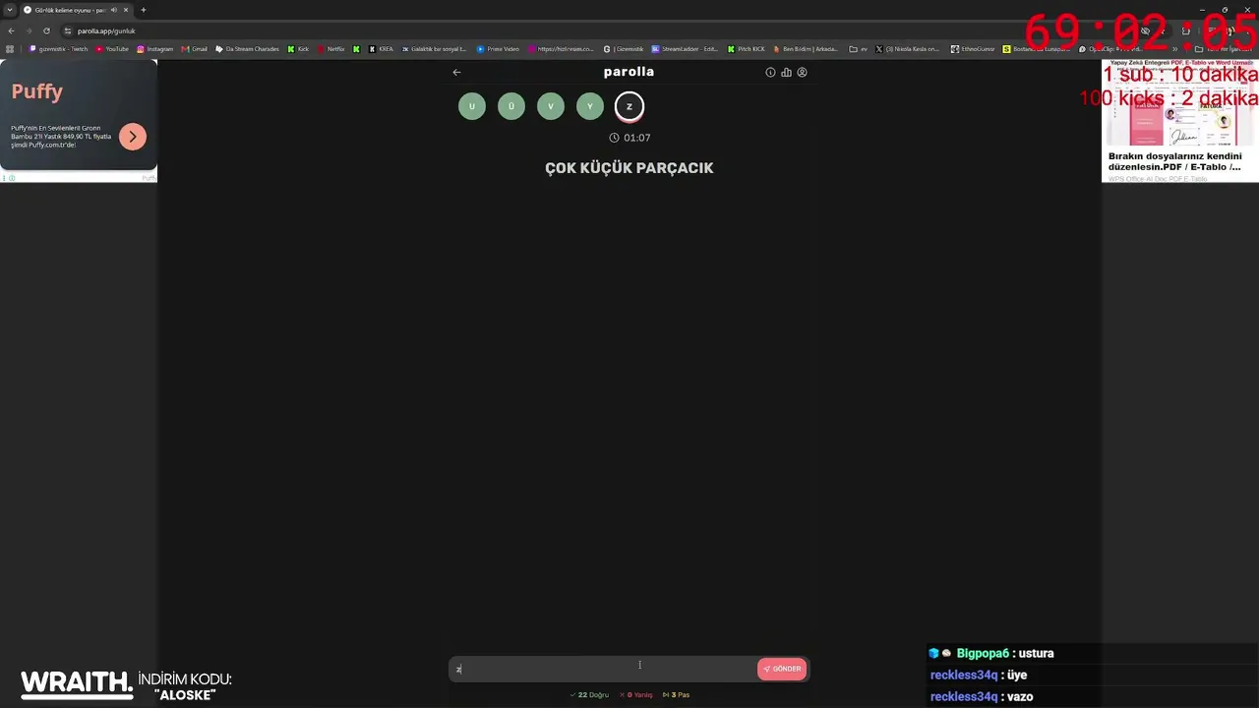Click the 01:07 timer display
Screen dimensions: 1259x708
pos(629,138)
